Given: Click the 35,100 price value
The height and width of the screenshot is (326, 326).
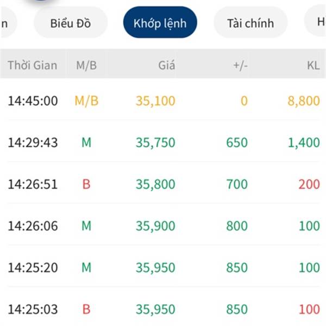Looking at the screenshot, I should 155,101.
